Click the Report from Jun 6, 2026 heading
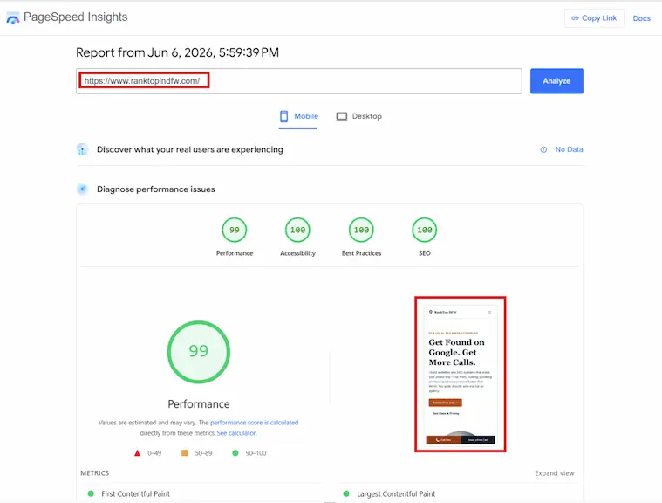This screenshot has width=662, height=503. pos(177,52)
